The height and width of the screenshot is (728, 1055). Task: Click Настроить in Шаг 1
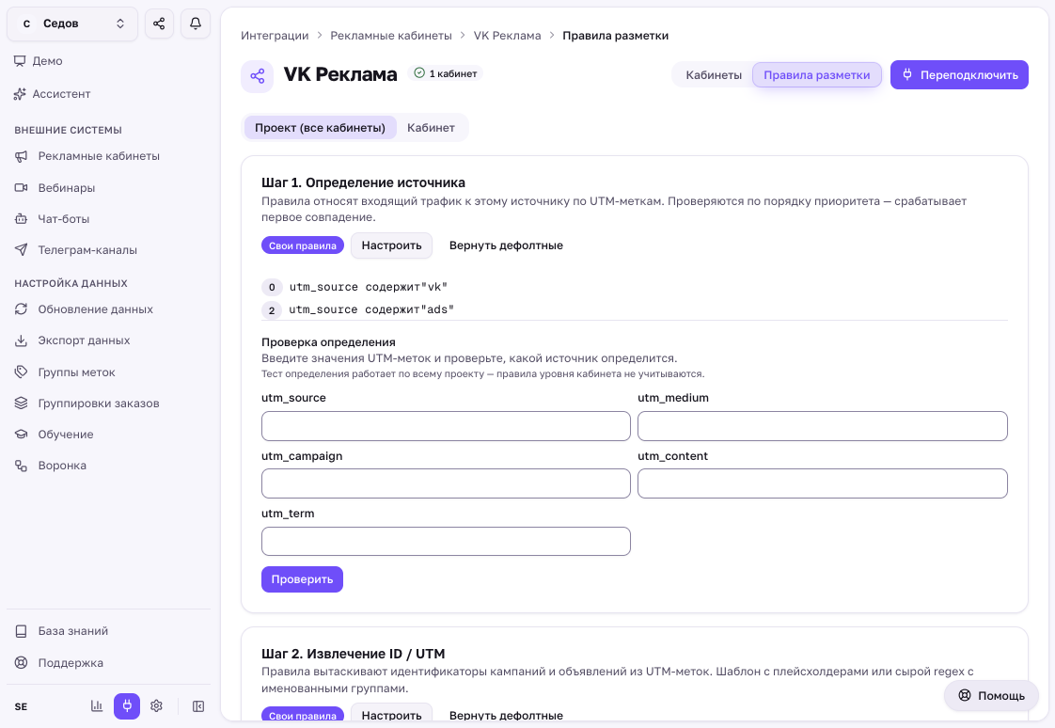click(x=391, y=245)
